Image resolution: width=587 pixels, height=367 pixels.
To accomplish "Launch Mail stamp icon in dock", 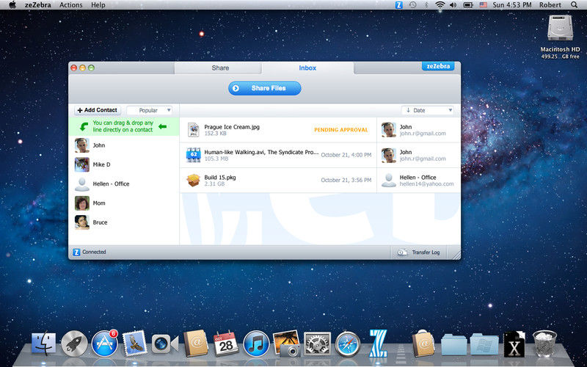I will click(x=134, y=343).
